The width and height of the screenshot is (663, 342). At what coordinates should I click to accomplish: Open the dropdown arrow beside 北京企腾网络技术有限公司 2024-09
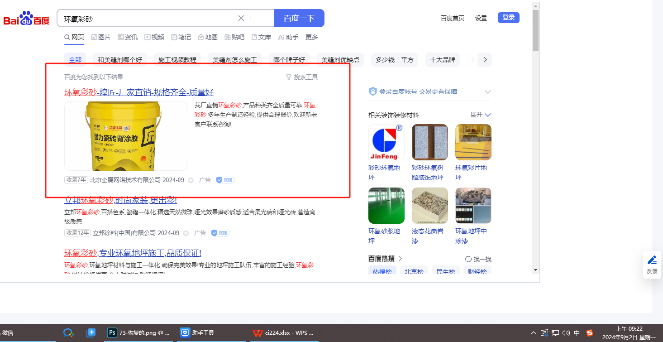point(191,180)
